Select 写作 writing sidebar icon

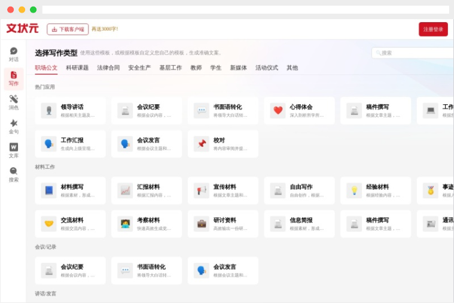pyautogui.click(x=13, y=78)
